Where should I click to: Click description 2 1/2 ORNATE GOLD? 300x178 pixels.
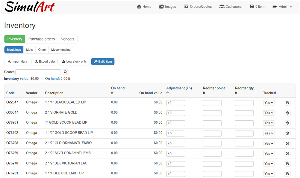(61, 112)
